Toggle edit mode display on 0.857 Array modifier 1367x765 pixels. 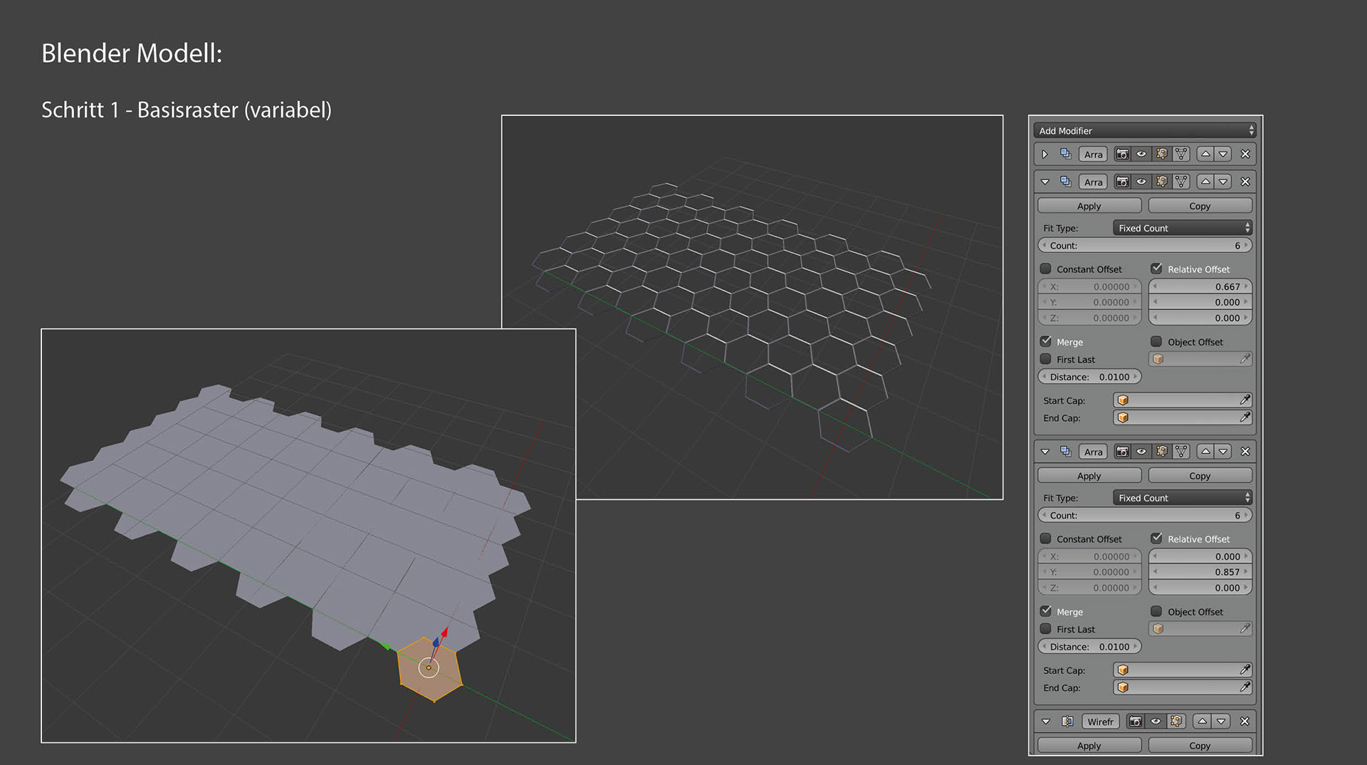[x=1161, y=452]
